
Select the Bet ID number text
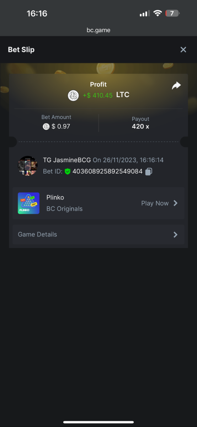(107, 172)
